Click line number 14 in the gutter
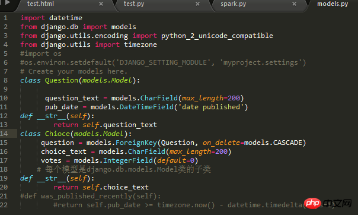The width and height of the screenshot is (358, 215). (4, 134)
